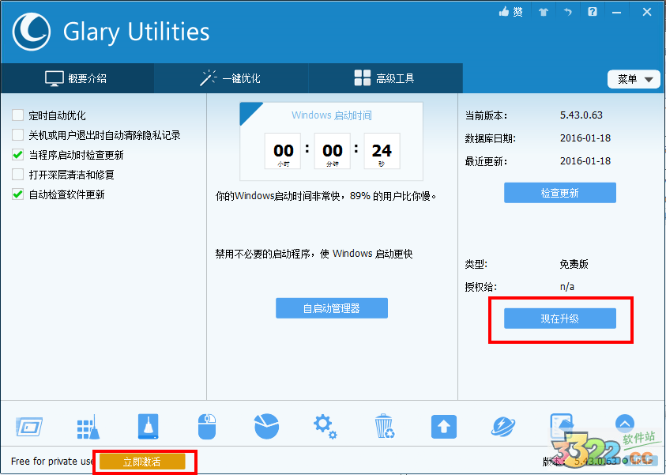Image resolution: width=666 pixels, height=475 pixels.
Task: Toggle clear privacy on shutdown checkbox
Action: coord(18,135)
